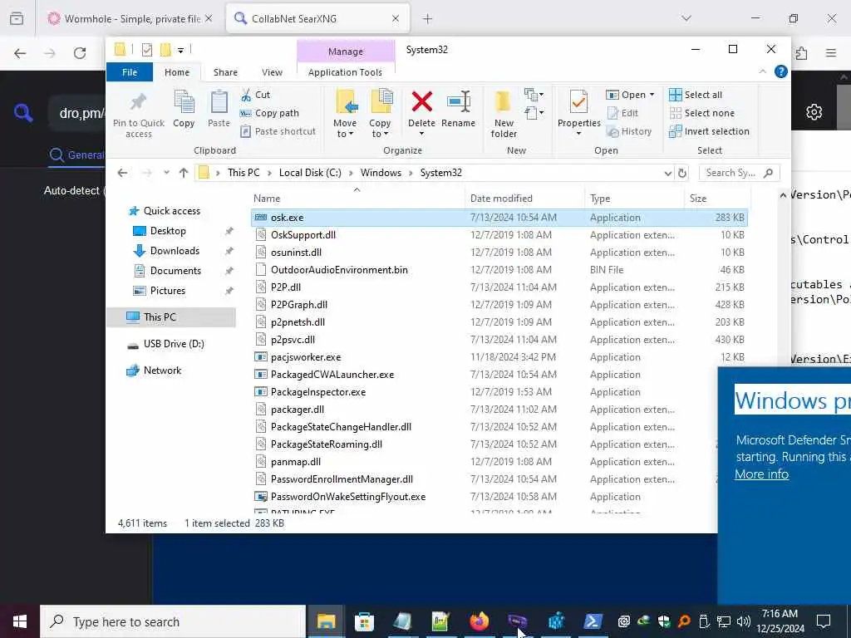
Task: Rename the selected file
Action: point(458,109)
